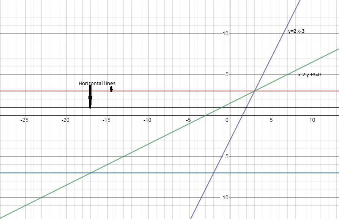
Task: Click the x-axis tick label -20
Action: 65,120
